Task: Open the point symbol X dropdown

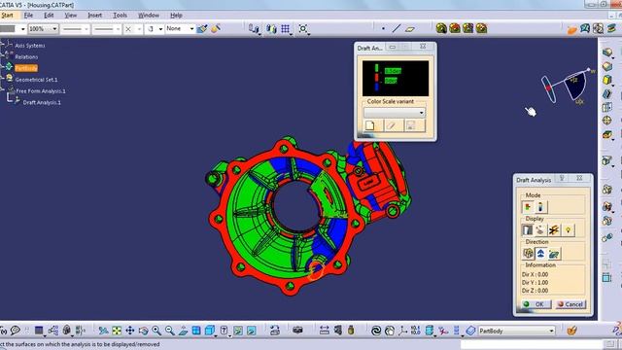Action: [139, 29]
